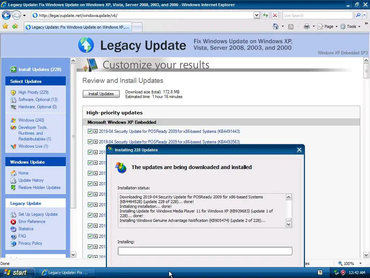Screen dimensions: 370x278
Task: Open the Windows Start menu
Action: pos(17,273)
